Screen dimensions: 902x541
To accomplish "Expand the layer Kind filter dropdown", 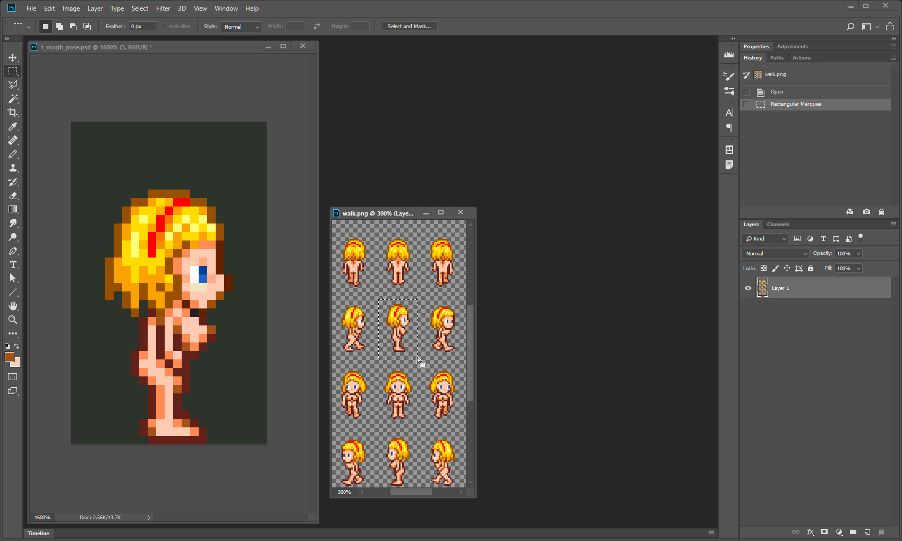I will pyautogui.click(x=765, y=239).
